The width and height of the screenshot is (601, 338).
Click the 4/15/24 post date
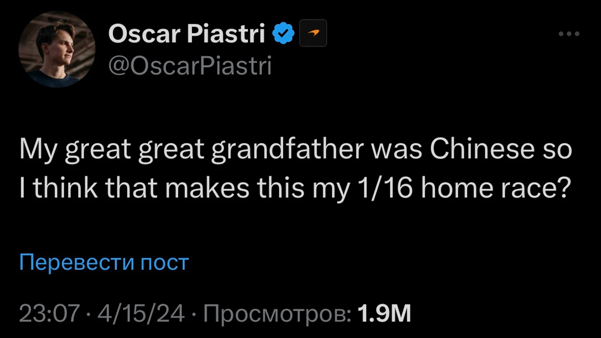pyautogui.click(x=141, y=313)
